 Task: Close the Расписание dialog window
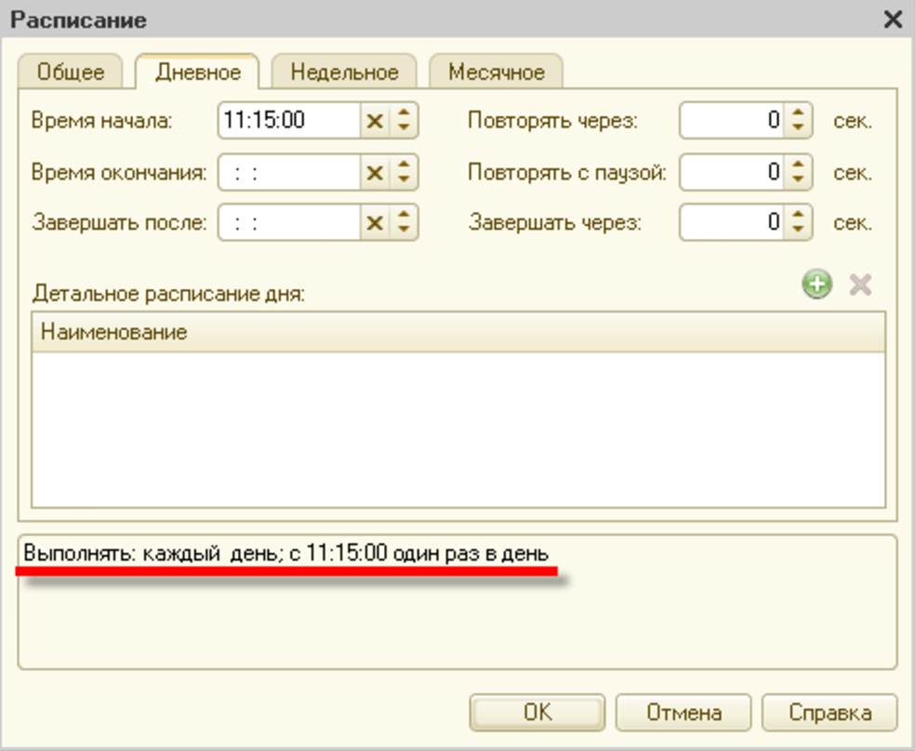(893, 20)
